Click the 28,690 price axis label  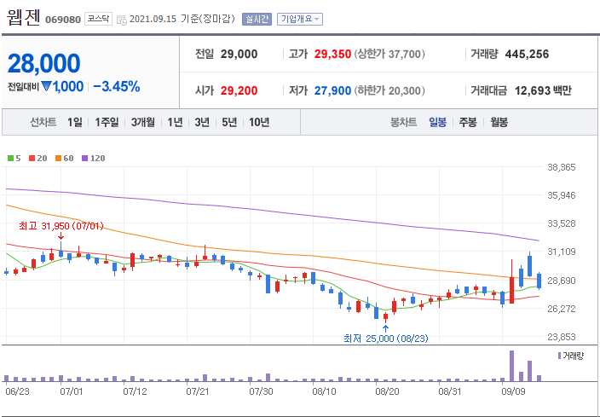point(560,281)
